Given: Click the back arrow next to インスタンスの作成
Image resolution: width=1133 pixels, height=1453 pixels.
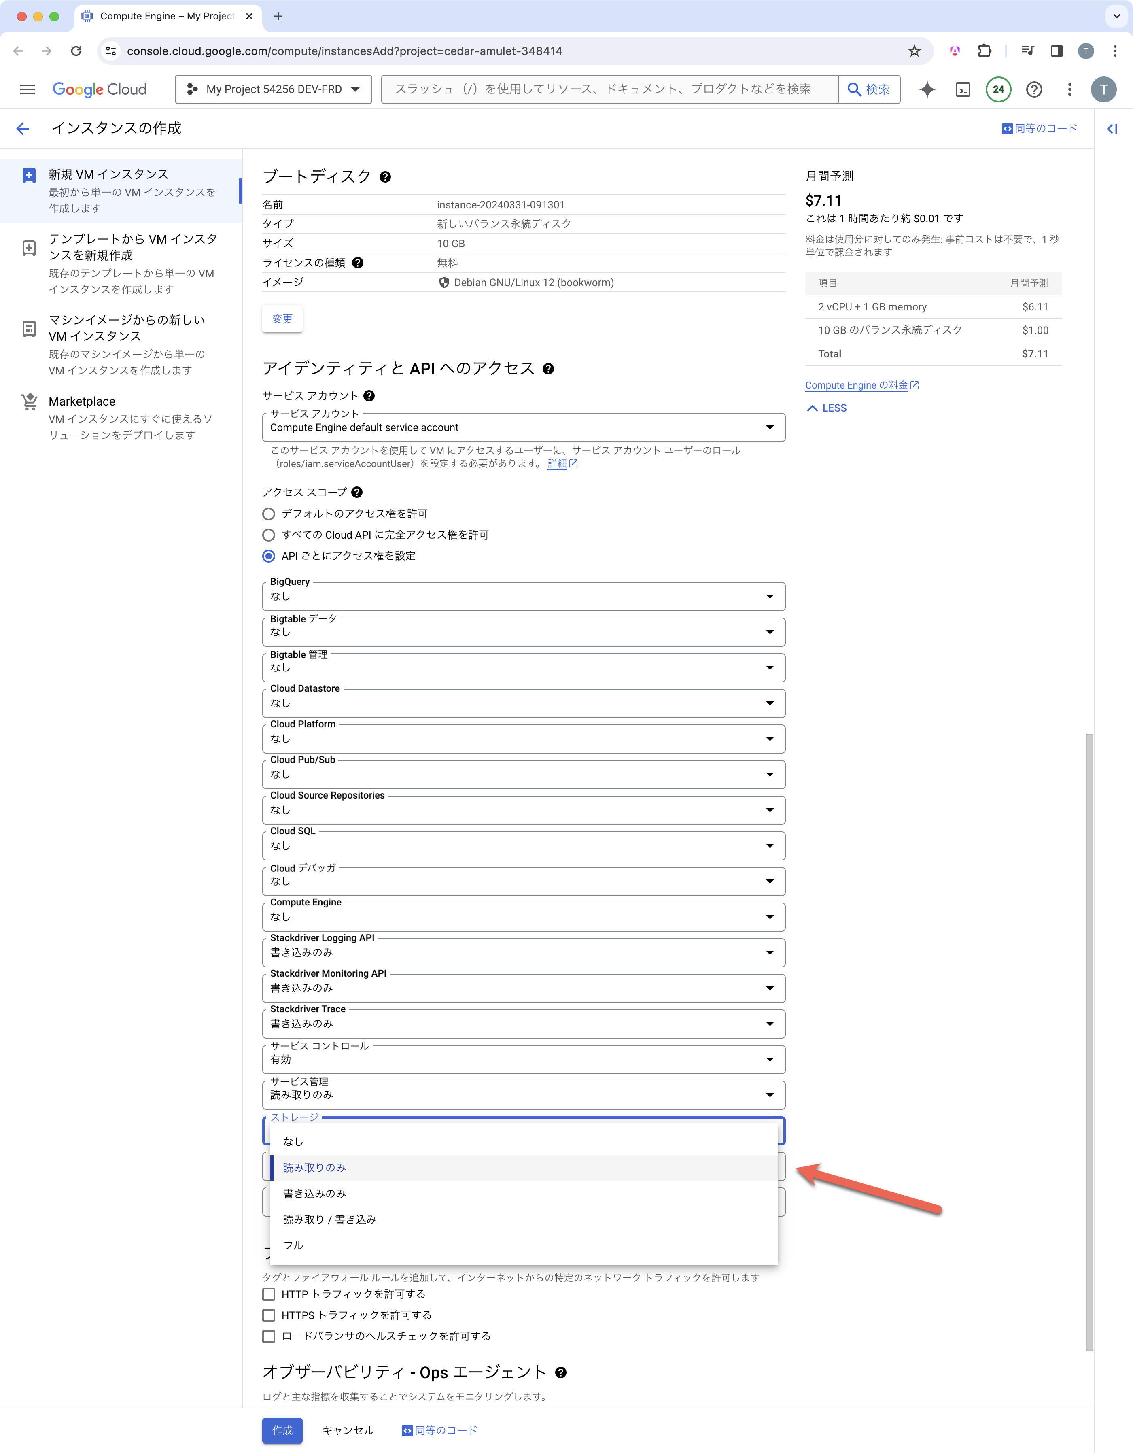Looking at the screenshot, I should pyautogui.click(x=23, y=128).
